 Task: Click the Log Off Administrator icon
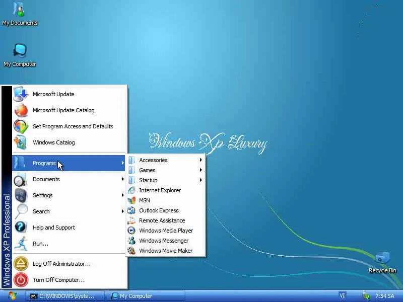pyautogui.click(x=21, y=264)
